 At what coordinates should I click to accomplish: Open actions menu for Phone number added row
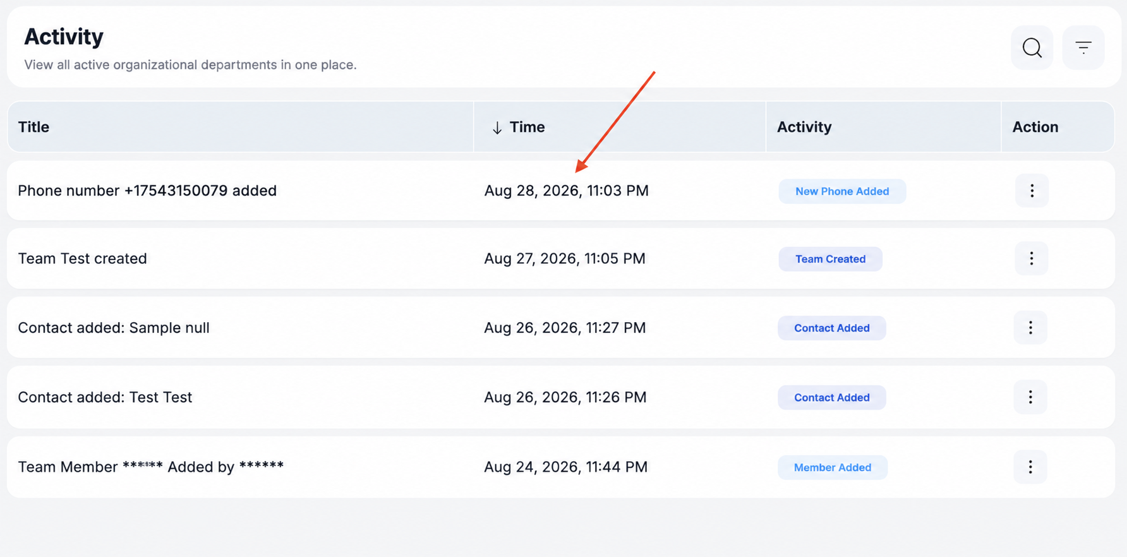point(1032,191)
